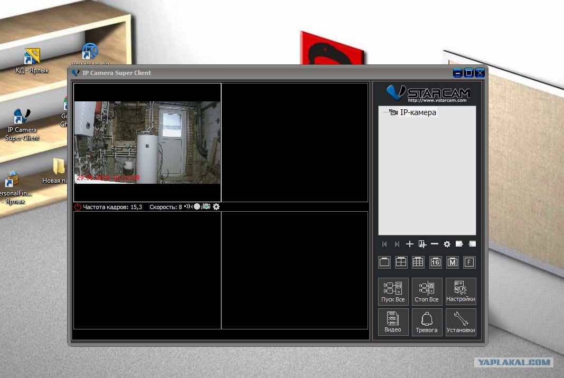The image size is (564, 378).
Task: Toggle recording with the round record button
Action: pyautogui.click(x=197, y=206)
